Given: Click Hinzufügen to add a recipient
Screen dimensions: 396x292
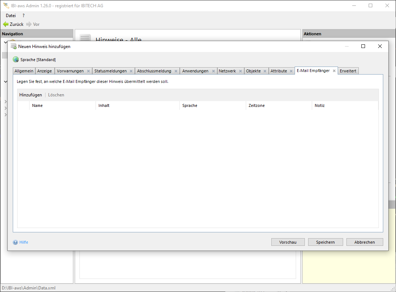Looking at the screenshot, I should point(31,95).
